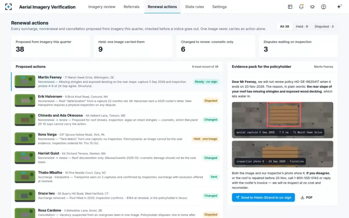Select the Grace Iwu row name
Screen dimensions: 349x218
47,193
